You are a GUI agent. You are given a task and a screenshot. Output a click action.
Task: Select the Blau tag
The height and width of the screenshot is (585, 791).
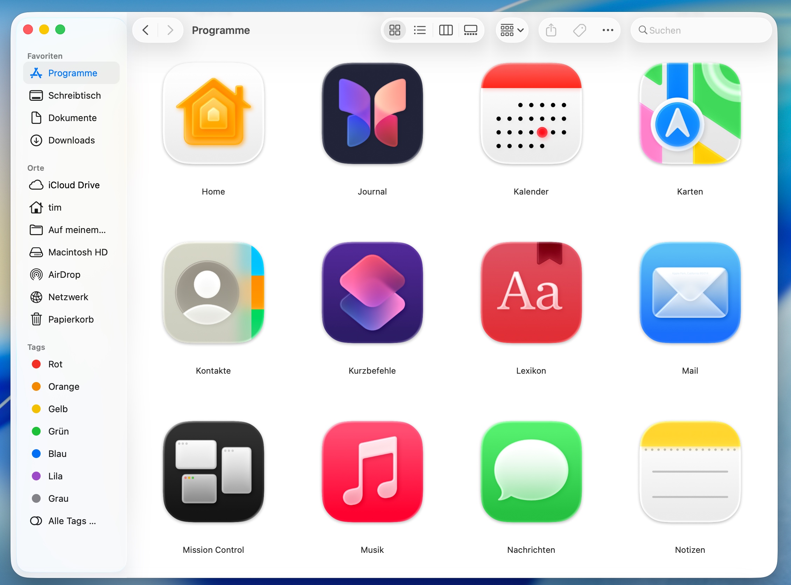(x=71, y=454)
